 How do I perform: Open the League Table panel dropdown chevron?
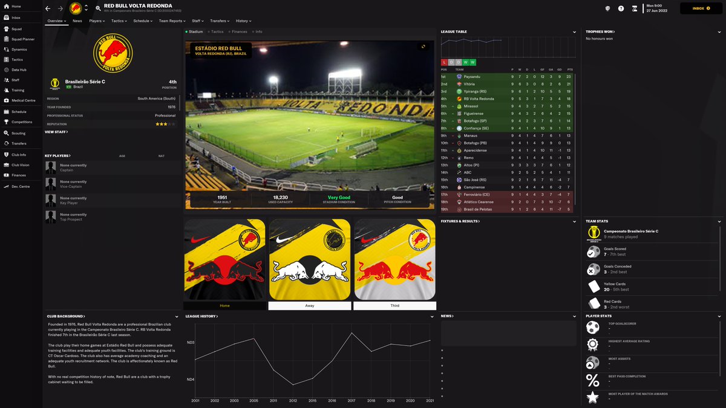pos(575,31)
